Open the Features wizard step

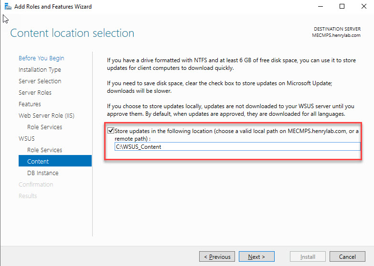coord(30,104)
